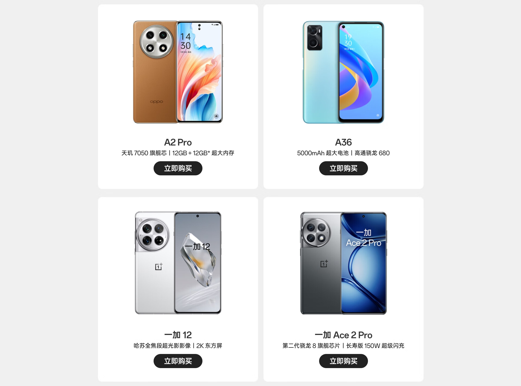Open the brown OPPO A2 Pro phone image
The width and height of the screenshot is (521, 386).
178,72
